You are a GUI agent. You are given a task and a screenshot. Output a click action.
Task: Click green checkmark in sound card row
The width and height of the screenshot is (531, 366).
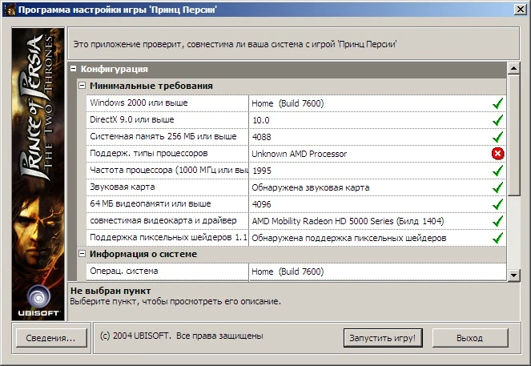(x=497, y=187)
